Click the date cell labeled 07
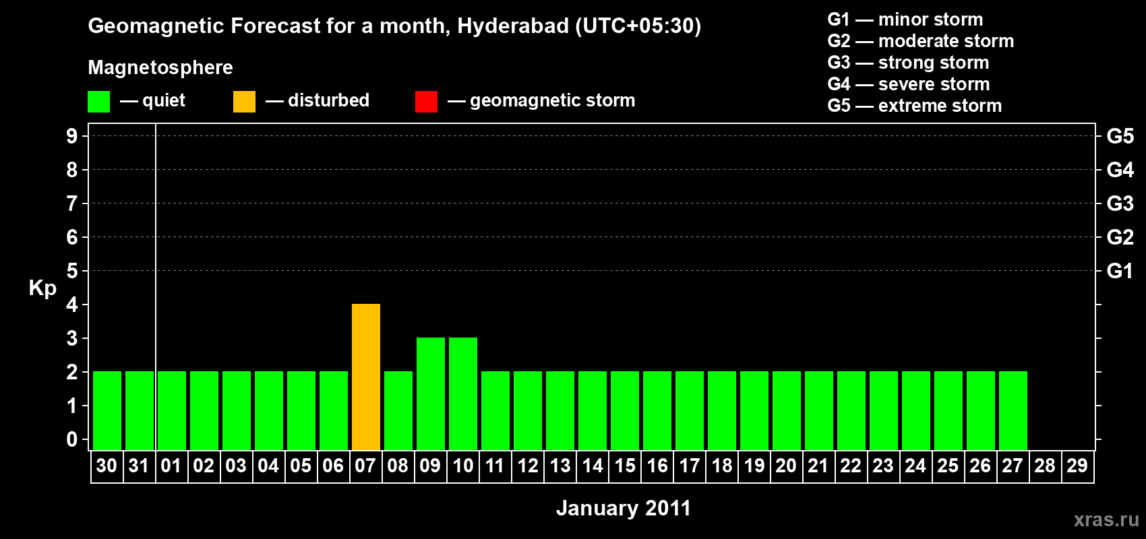 pyautogui.click(x=365, y=466)
